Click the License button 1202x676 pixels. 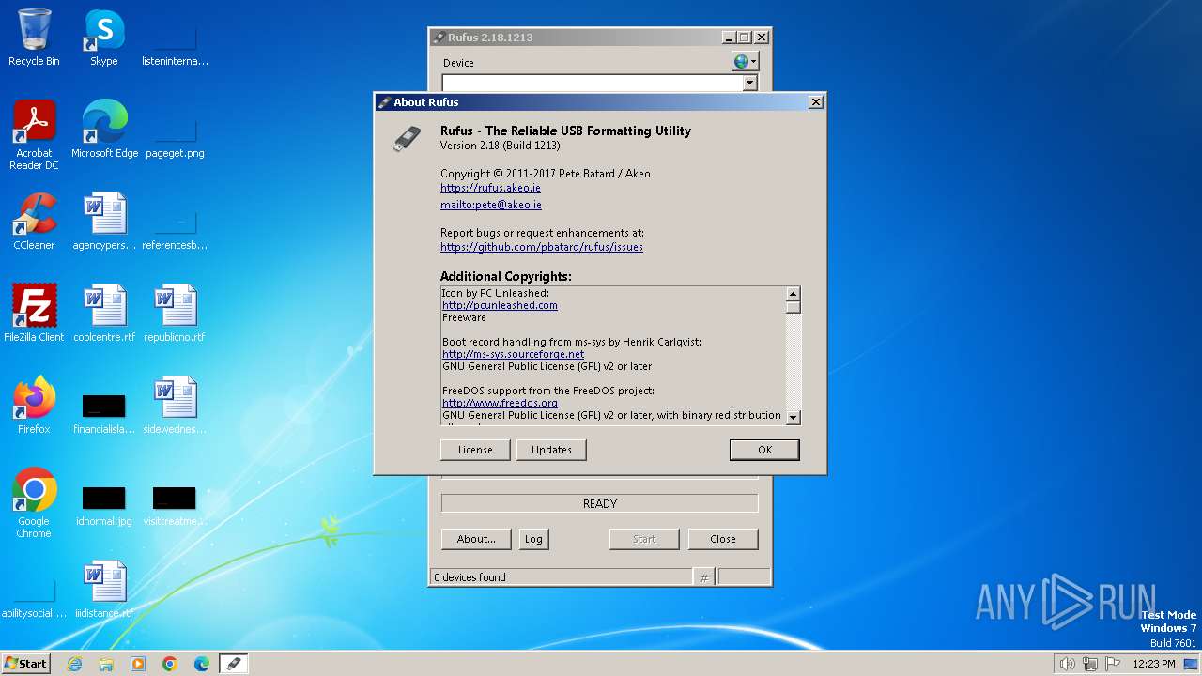pos(475,450)
